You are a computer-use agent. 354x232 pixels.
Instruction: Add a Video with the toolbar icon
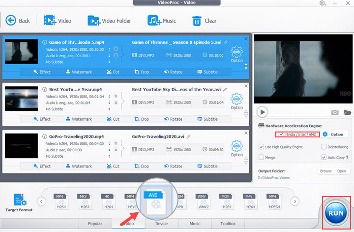[50, 20]
